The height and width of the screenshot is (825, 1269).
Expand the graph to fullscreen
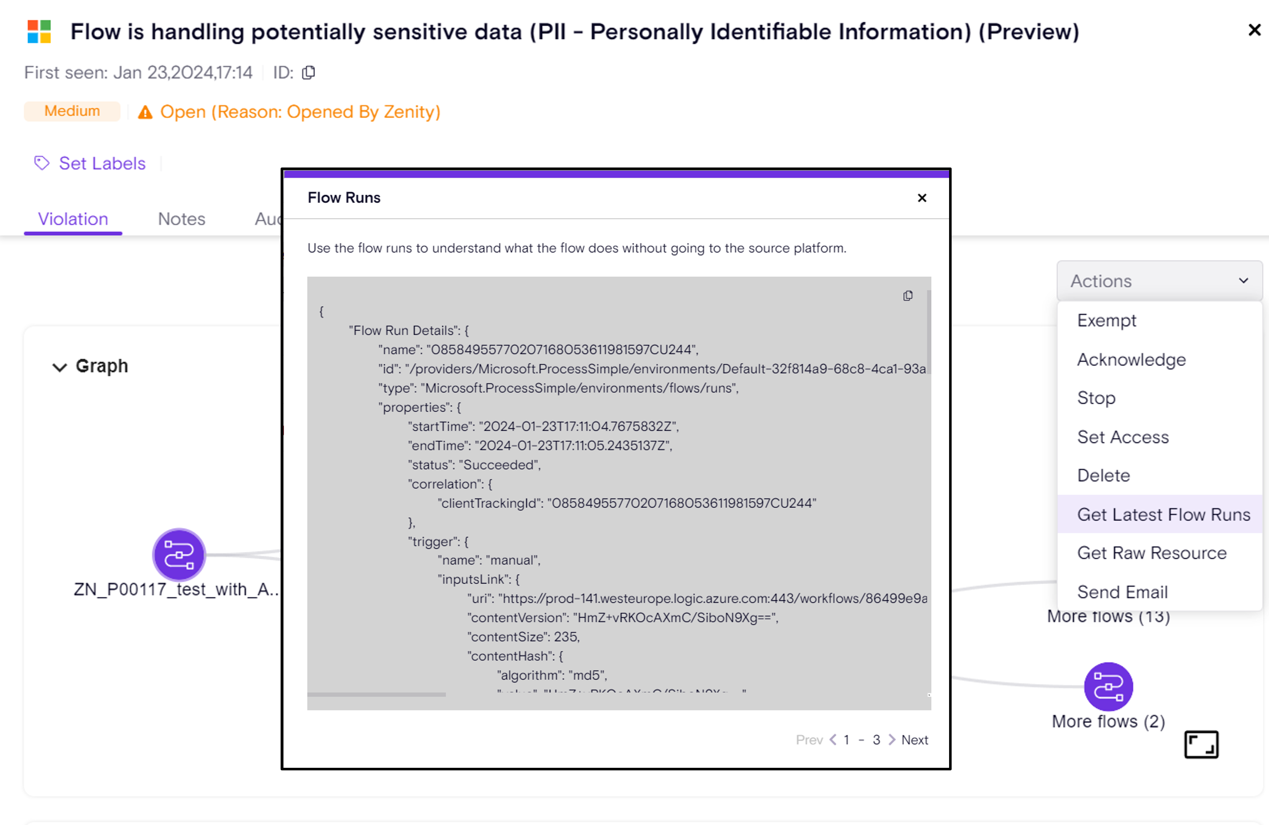coord(1201,744)
